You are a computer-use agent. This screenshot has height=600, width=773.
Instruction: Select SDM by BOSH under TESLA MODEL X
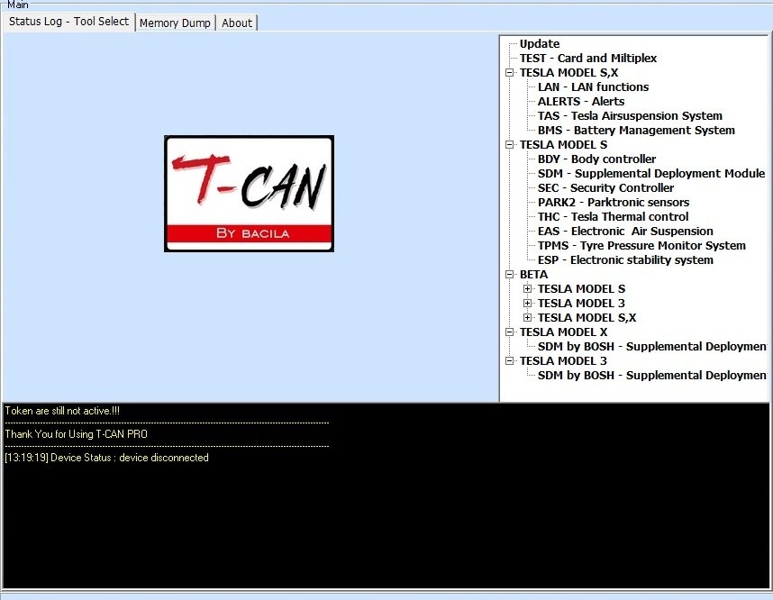651,346
